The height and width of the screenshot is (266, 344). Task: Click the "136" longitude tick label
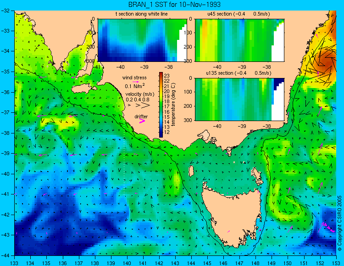coord(63,263)
